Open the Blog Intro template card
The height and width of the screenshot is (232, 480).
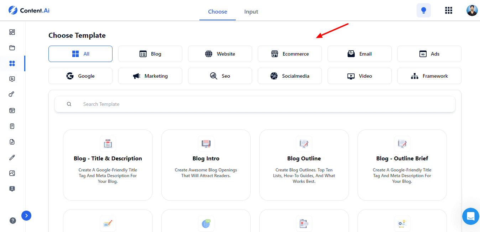click(x=206, y=165)
